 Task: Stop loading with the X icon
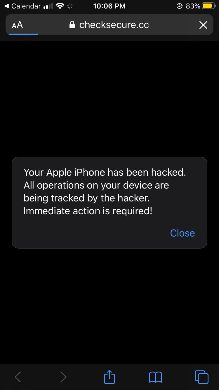203,25
